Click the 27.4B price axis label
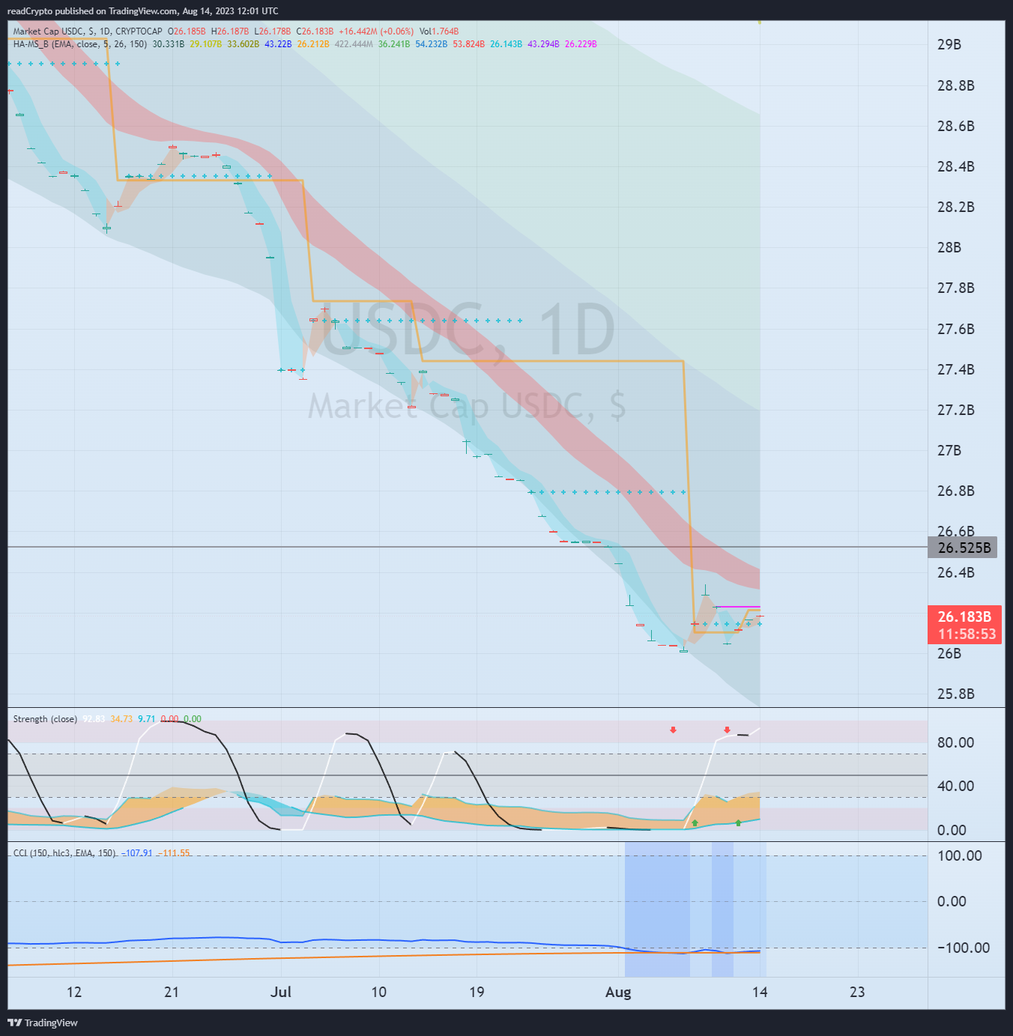Image resolution: width=1013 pixels, height=1036 pixels. (x=955, y=369)
